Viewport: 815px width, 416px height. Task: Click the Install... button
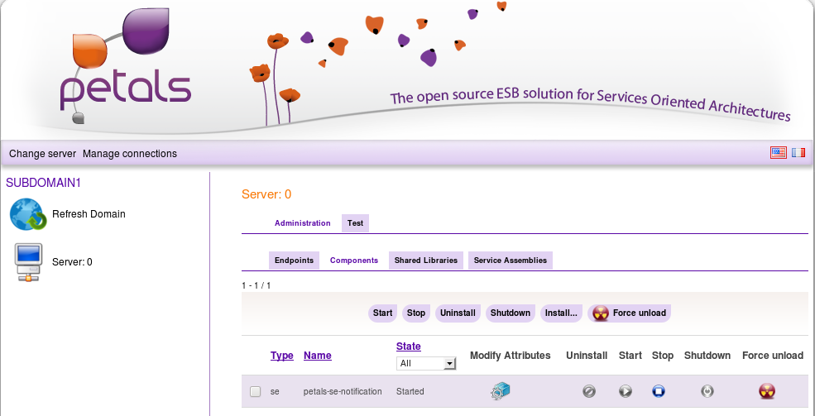561,313
